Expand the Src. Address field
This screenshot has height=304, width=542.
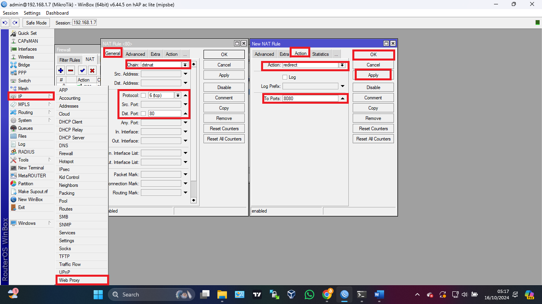point(185,74)
